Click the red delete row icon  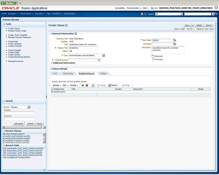coord(87,85)
